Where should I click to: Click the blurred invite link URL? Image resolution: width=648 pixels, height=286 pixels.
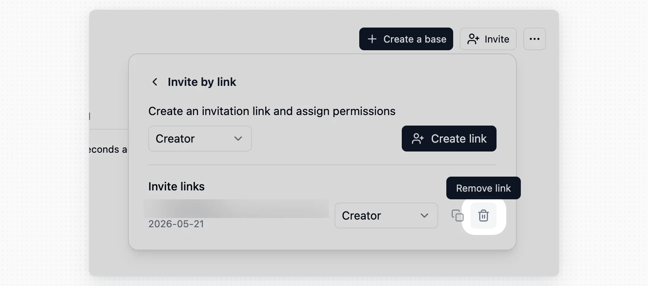click(237, 209)
